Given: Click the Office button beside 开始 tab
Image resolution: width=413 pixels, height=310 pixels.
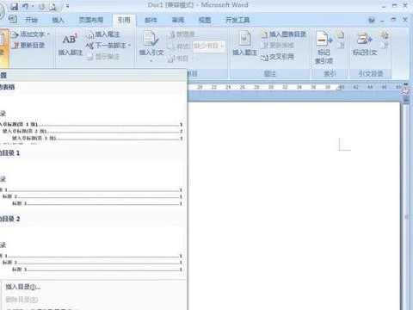Looking at the screenshot, I should (13, 20).
